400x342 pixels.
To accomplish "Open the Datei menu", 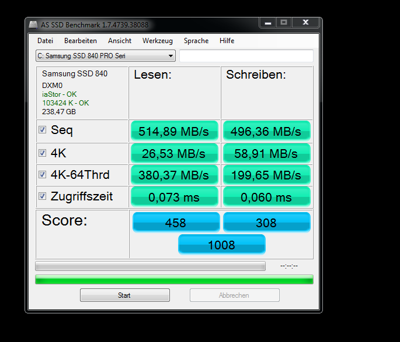I will [45, 41].
